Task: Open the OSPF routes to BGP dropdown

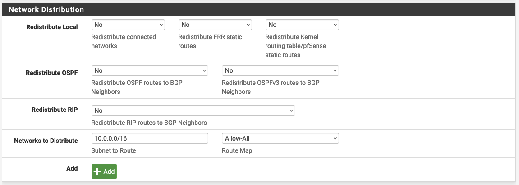Action: tap(150, 71)
